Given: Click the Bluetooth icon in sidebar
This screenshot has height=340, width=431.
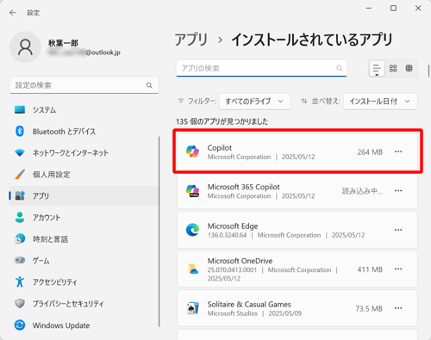Looking at the screenshot, I should (x=20, y=132).
